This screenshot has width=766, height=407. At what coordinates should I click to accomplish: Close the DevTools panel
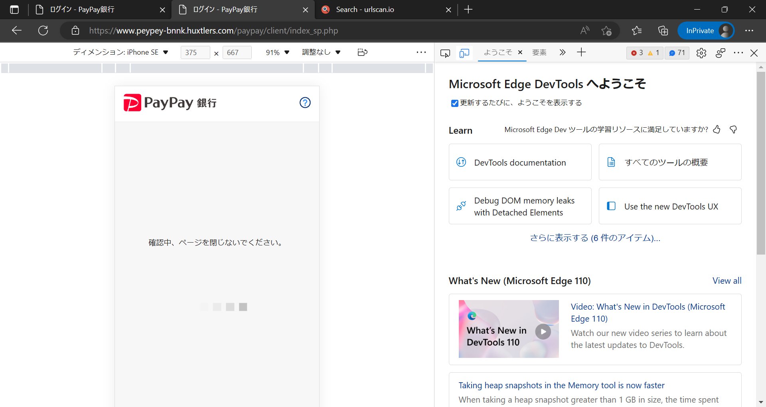point(754,53)
